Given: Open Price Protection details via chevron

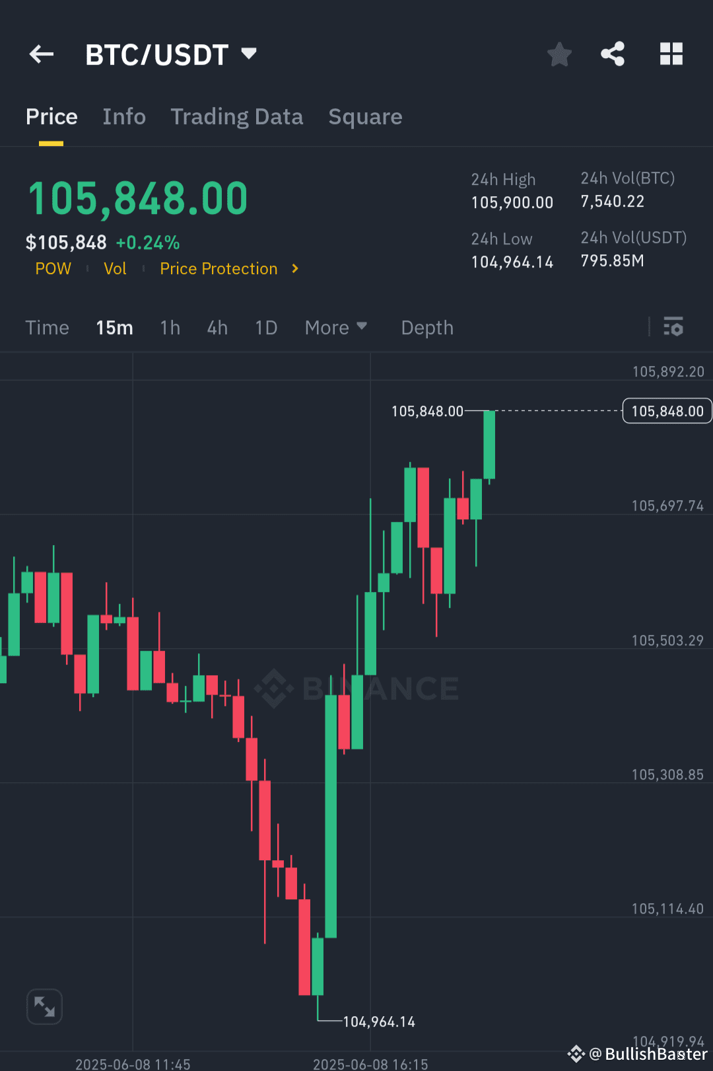Looking at the screenshot, I should pos(294,268).
